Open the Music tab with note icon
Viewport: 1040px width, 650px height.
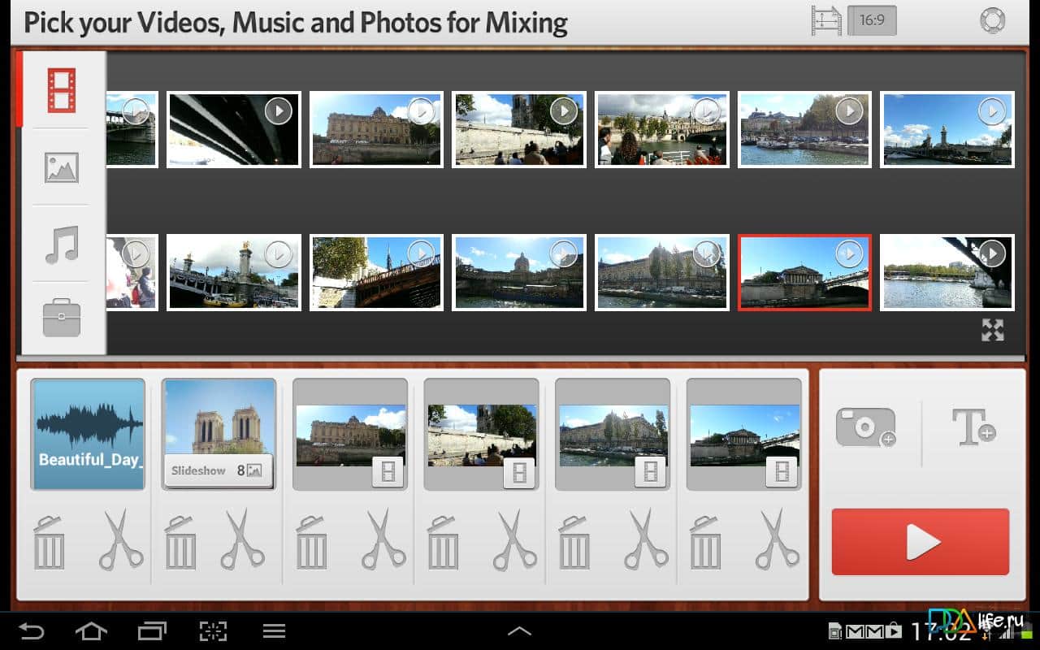[62, 245]
